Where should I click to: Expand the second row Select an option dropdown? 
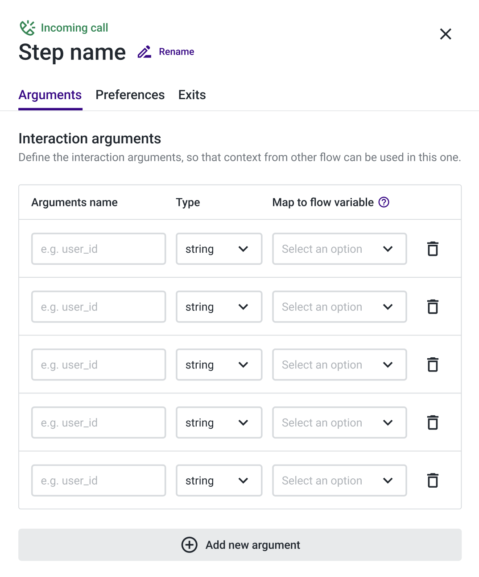pyautogui.click(x=339, y=307)
